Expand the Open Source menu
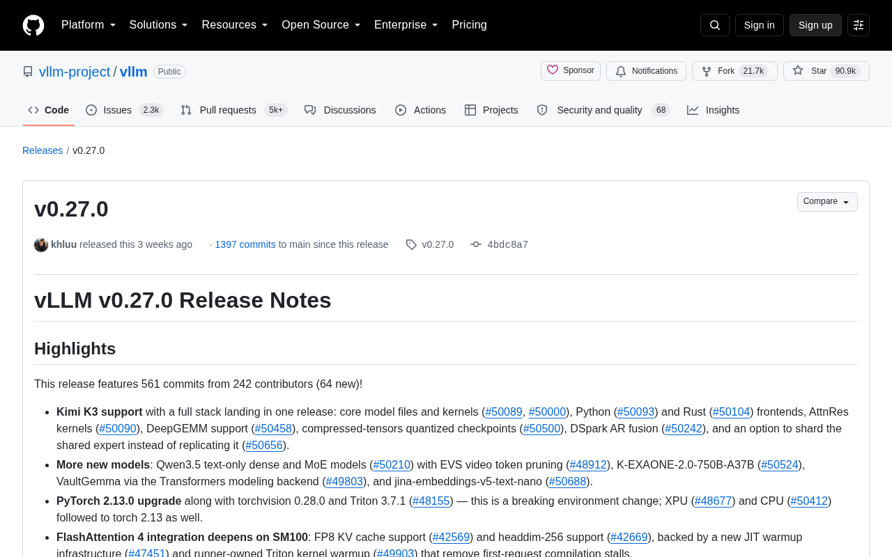 pyautogui.click(x=321, y=25)
